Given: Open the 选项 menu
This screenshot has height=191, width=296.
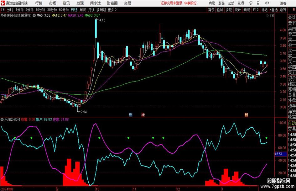Looking at the screenshot, I should click(x=241, y=3).
